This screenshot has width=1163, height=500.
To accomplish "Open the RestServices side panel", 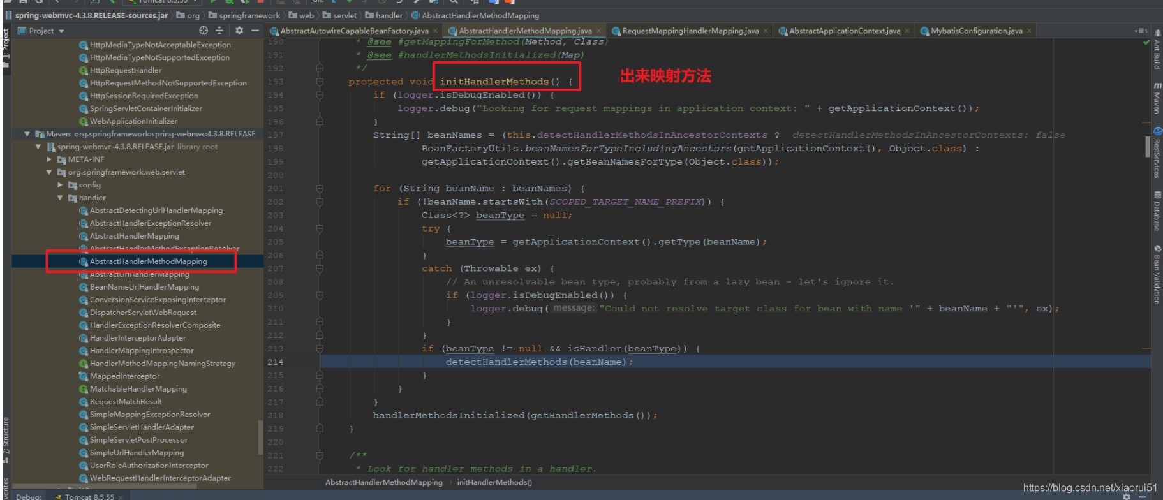I will [x=1157, y=152].
